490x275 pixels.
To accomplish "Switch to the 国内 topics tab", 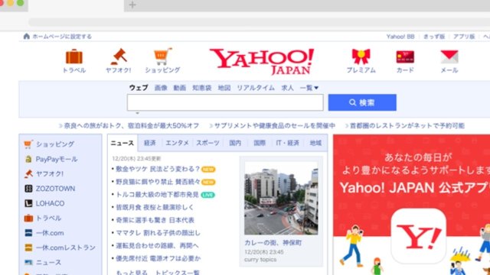I will pyautogui.click(x=235, y=143).
